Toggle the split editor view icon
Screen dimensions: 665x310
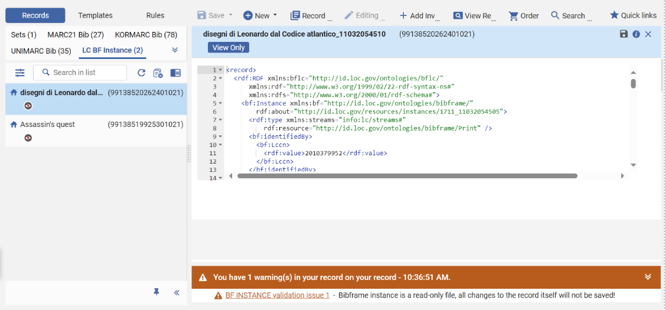tap(175, 73)
